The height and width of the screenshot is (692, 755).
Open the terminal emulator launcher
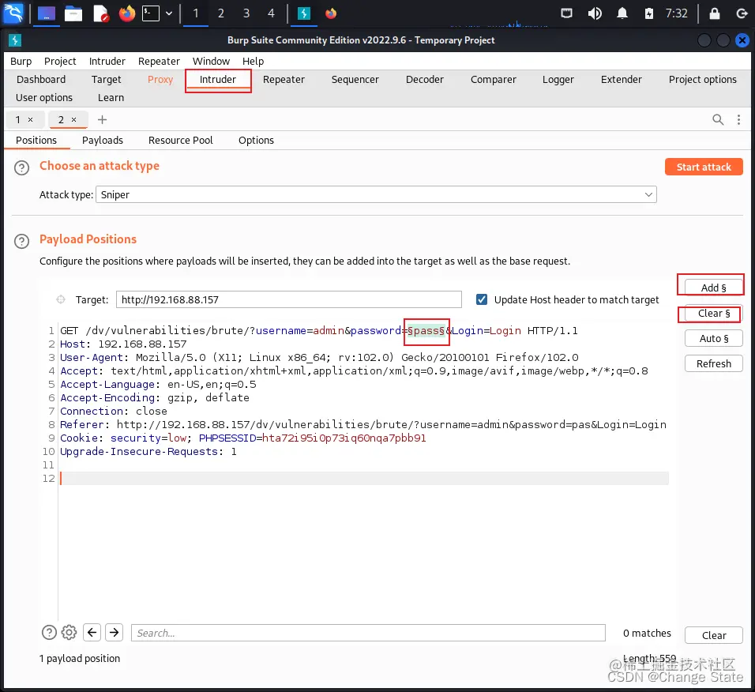coord(151,13)
